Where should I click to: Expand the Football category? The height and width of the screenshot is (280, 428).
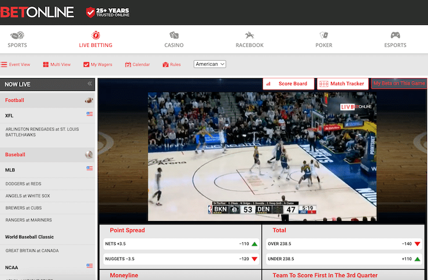point(47,100)
